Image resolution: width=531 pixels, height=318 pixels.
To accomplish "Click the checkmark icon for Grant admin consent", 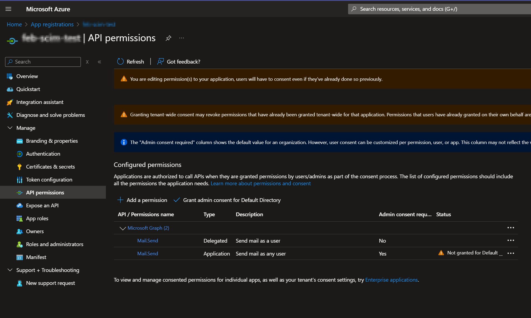I will pos(177,200).
